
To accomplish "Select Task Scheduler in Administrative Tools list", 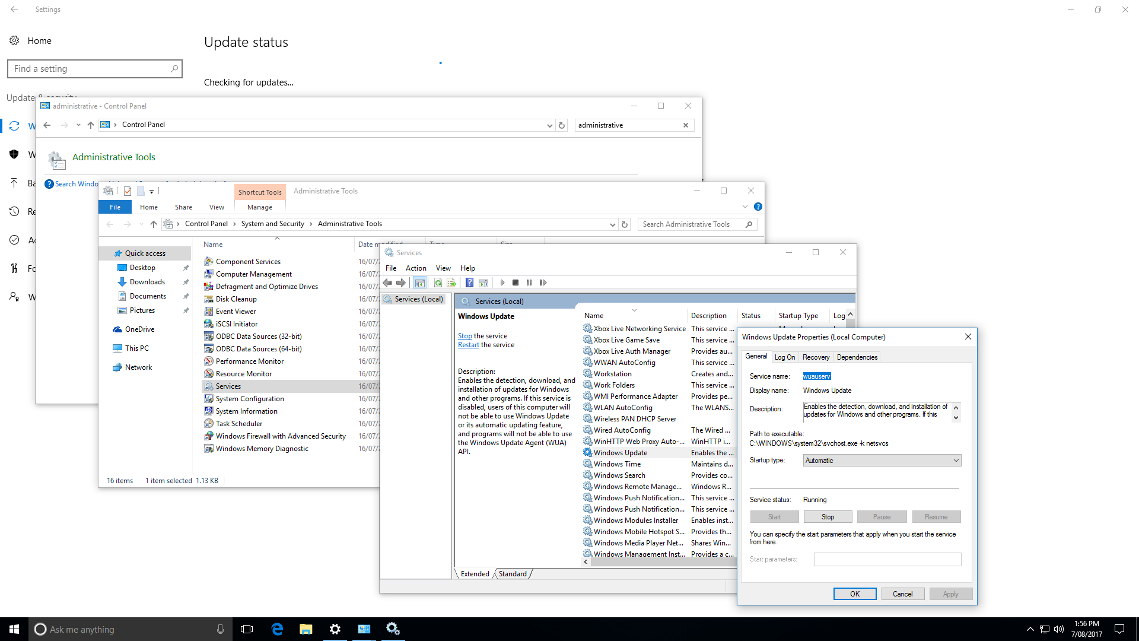I will [239, 424].
